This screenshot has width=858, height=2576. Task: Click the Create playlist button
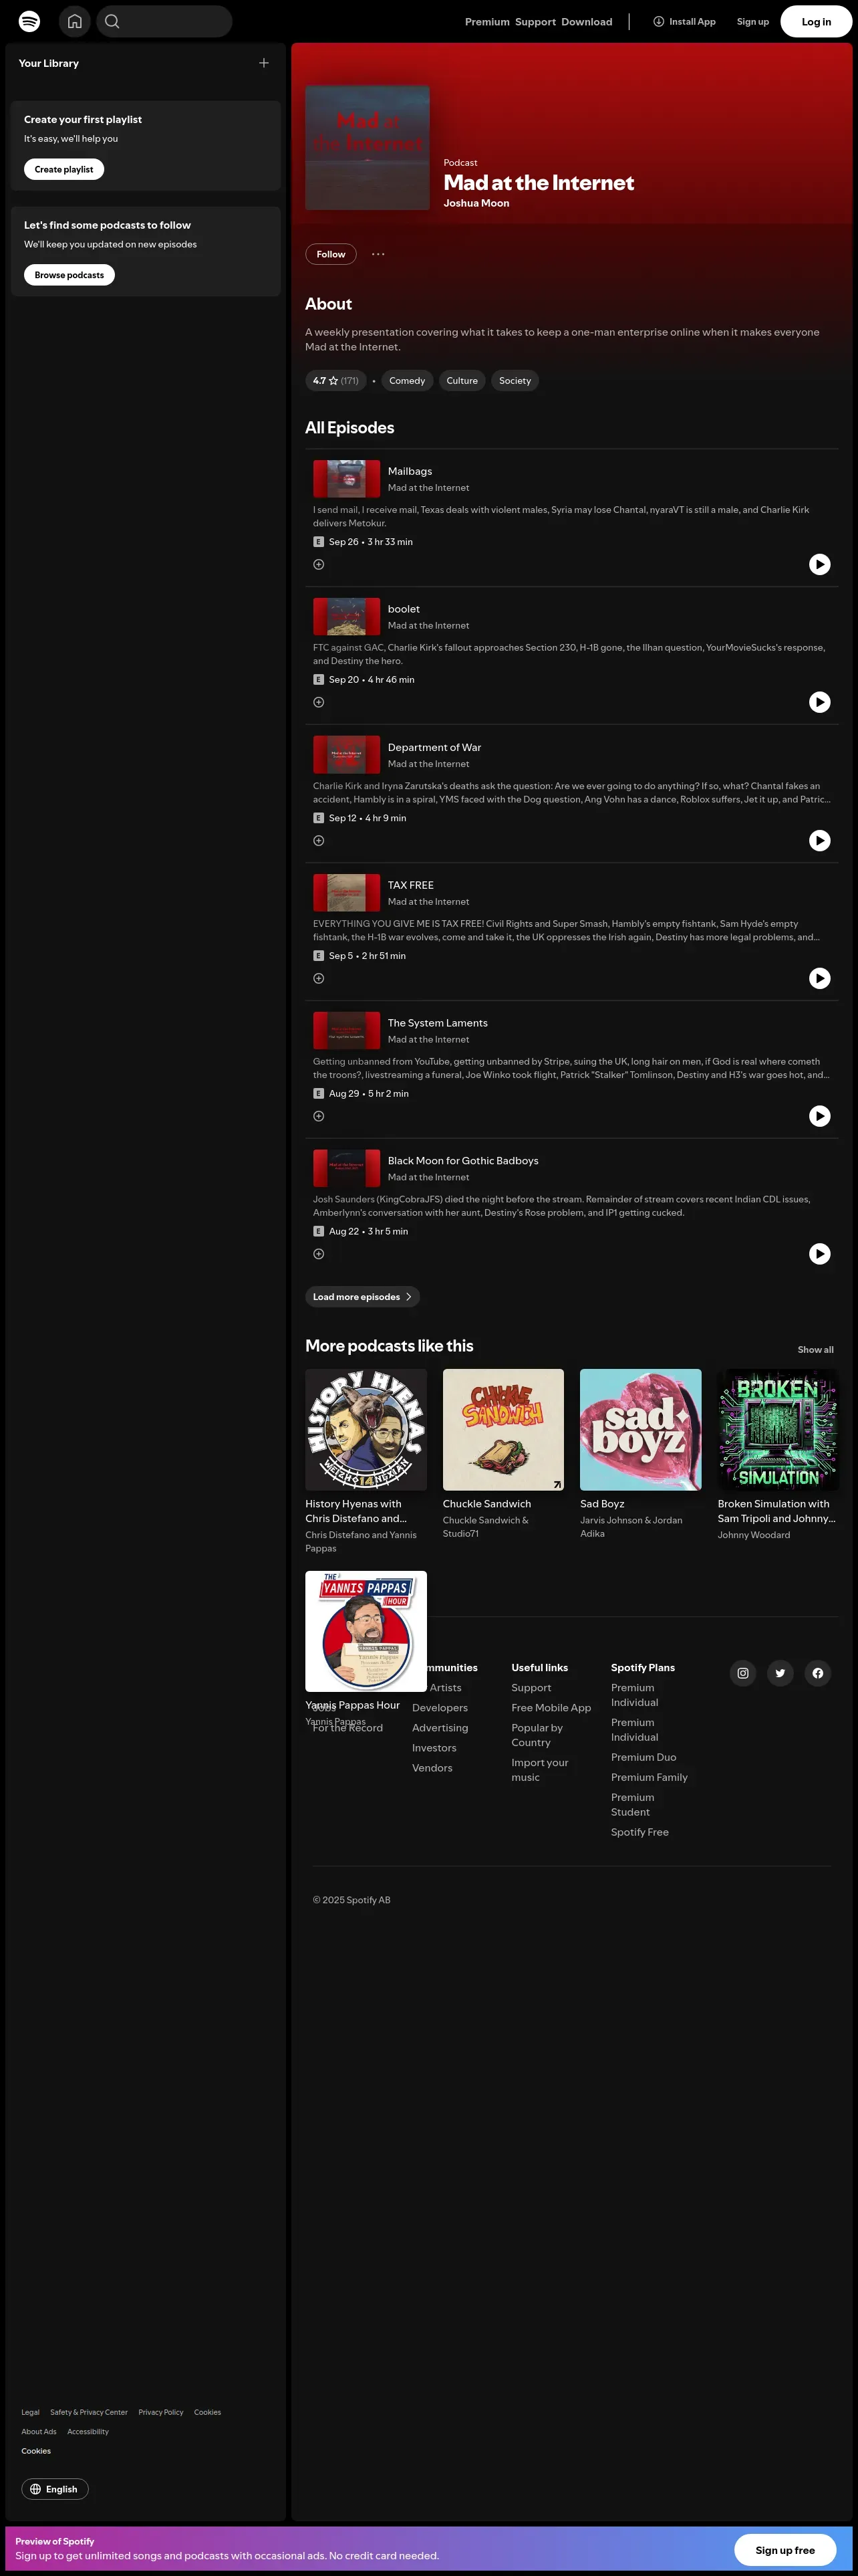[x=64, y=169]
